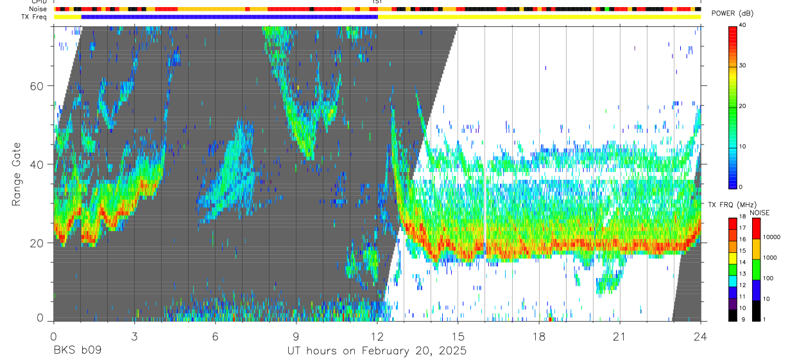The width and height of the screenshot is (788, 364).
Task: Click the x-axis tick label '12'
Action: (x=377, y=336)
